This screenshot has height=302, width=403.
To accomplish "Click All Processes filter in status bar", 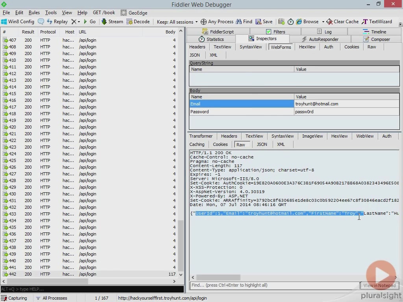I will pyautogui.click(x=52, y=298).
